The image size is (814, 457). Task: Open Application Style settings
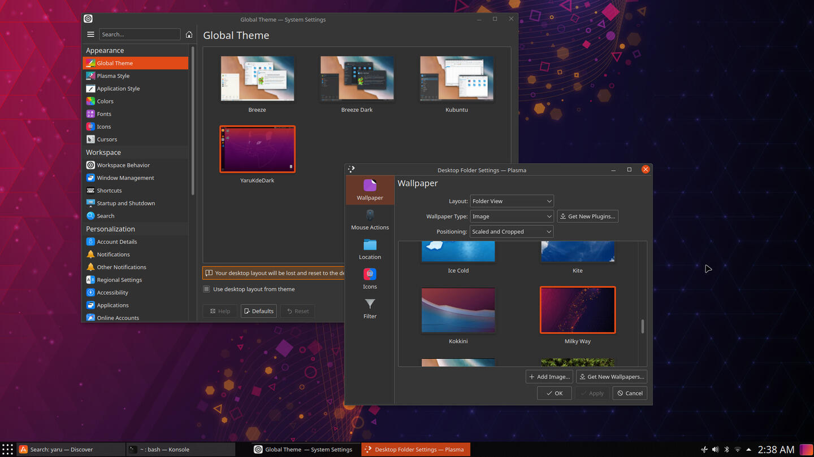135,89
